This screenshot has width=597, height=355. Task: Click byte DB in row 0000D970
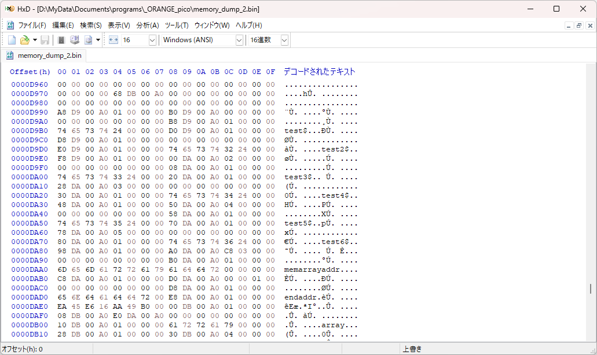coord(131,94)
